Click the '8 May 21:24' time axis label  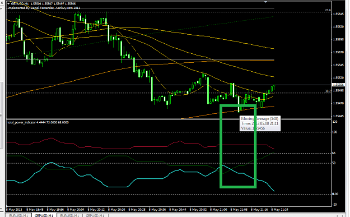coord(279,210)
